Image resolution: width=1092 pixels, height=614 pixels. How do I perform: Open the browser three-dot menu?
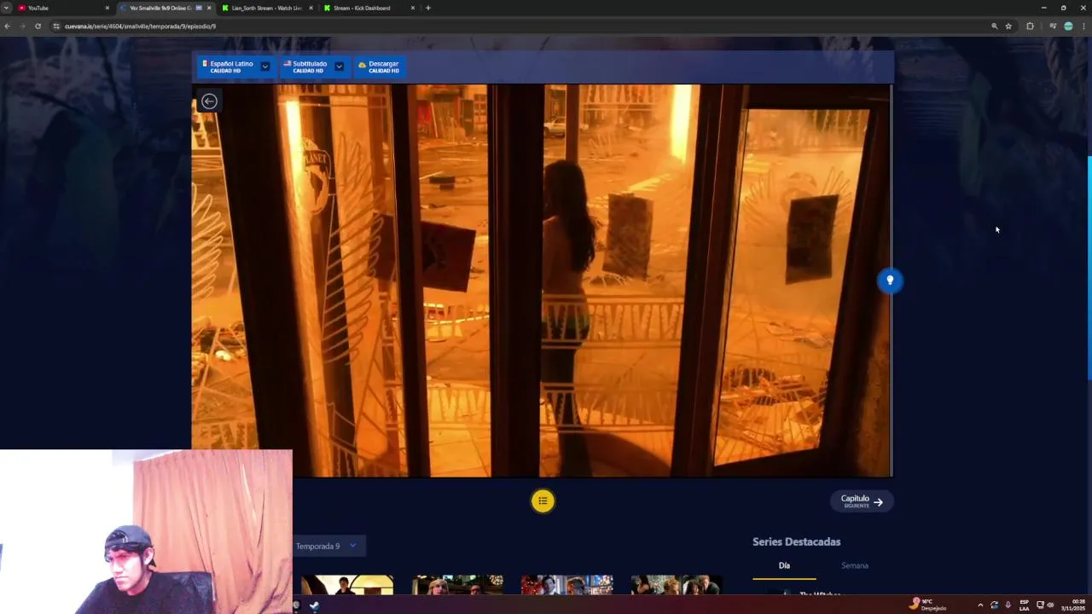pos(1083,26)
